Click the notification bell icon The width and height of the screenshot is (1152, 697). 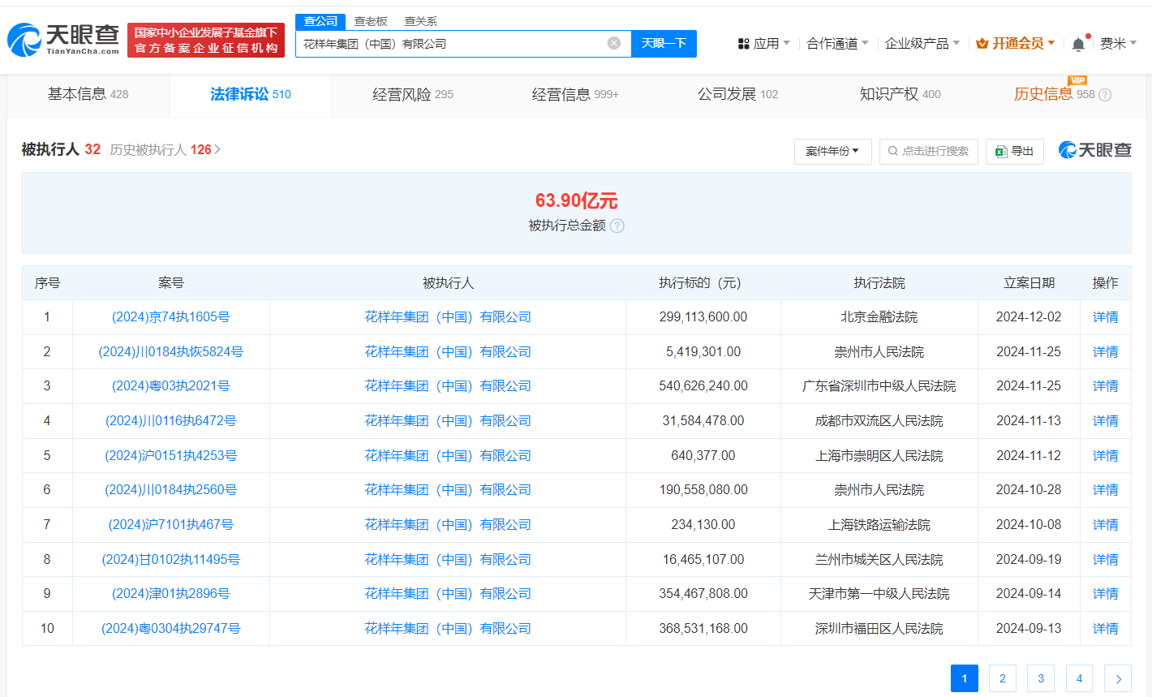[x=1079, y=43]
